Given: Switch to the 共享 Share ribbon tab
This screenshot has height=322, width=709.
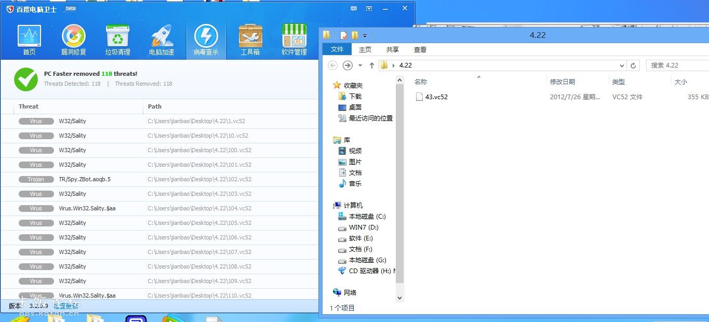Looking at the screenshot, I should pos(393,50).
